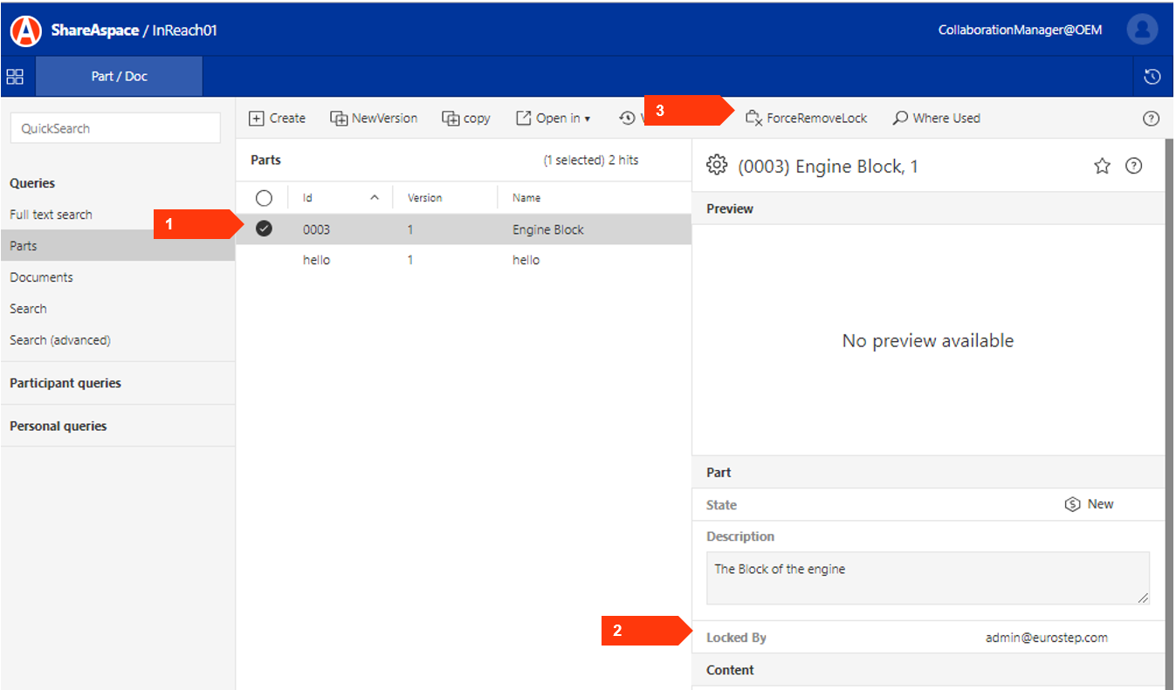Select the hello row Id cell
This screenshot has height=690, width=1176.
click(316, 260)
